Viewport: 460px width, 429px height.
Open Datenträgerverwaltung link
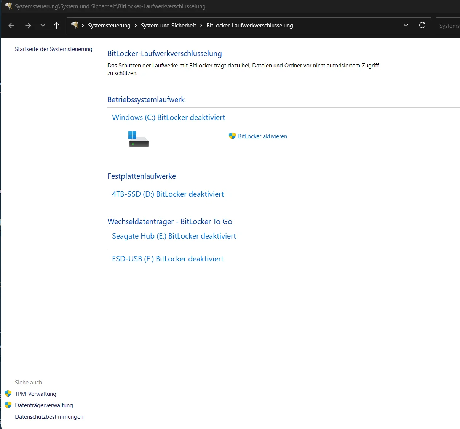point(44,405)
